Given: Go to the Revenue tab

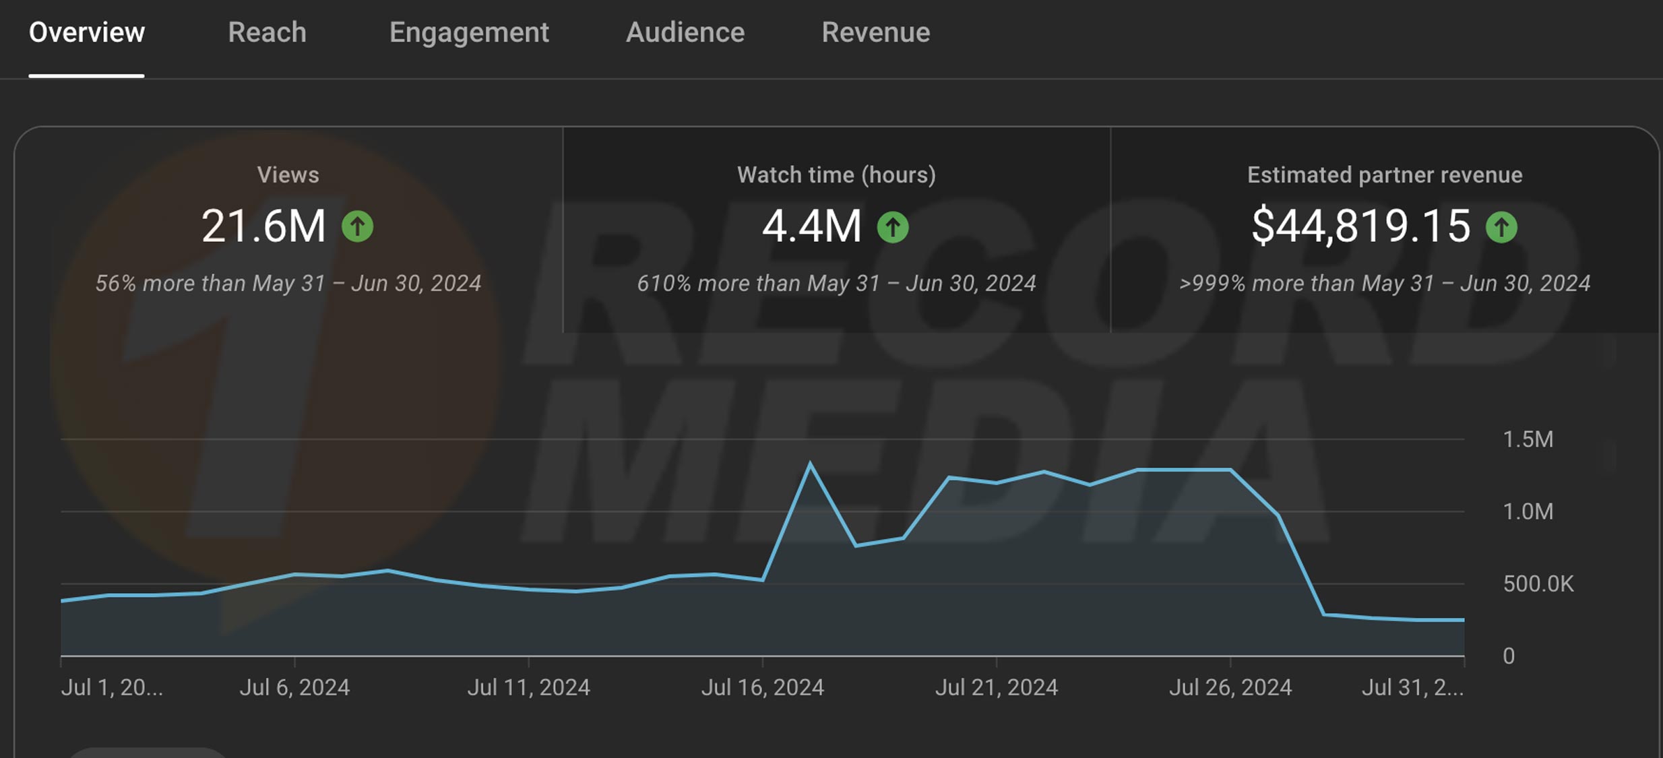Looking at the screenshot, I should pyautogui.click(x=875, y=32).
